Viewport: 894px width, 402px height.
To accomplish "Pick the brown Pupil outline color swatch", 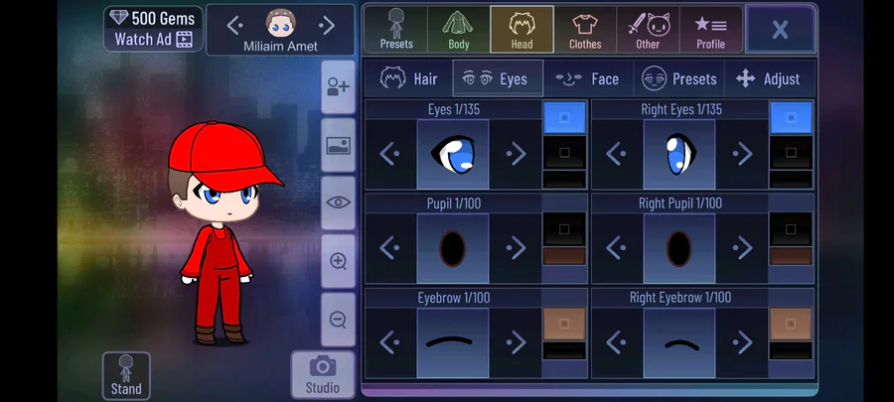I will coord(564,256).
